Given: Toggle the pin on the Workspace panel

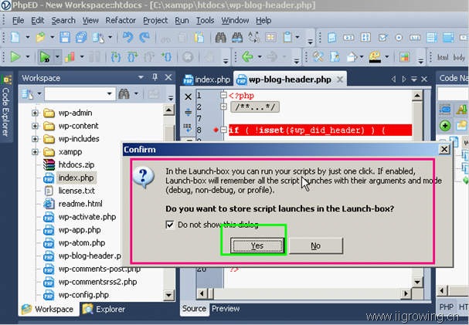Looking at the screenshot, I should point(155,77).
